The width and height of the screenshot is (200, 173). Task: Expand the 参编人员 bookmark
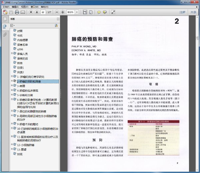point(12,53)
